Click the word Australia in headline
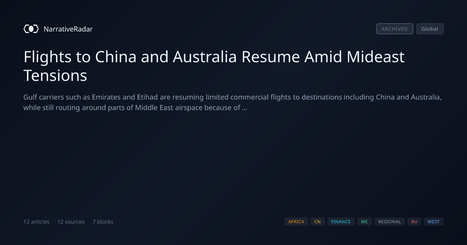 click(x=205, y=57)
